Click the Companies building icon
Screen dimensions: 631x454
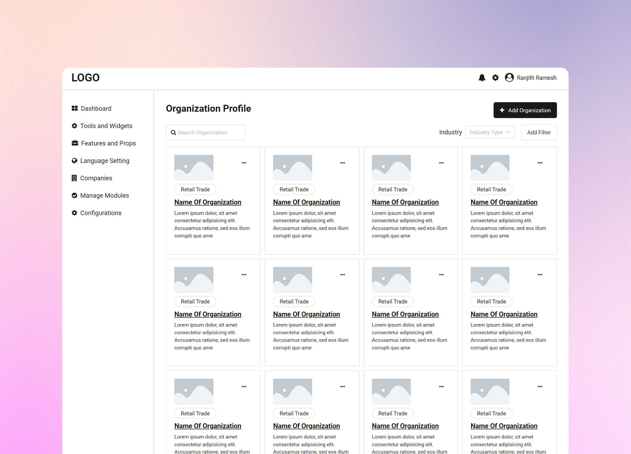tap(74, 178)
